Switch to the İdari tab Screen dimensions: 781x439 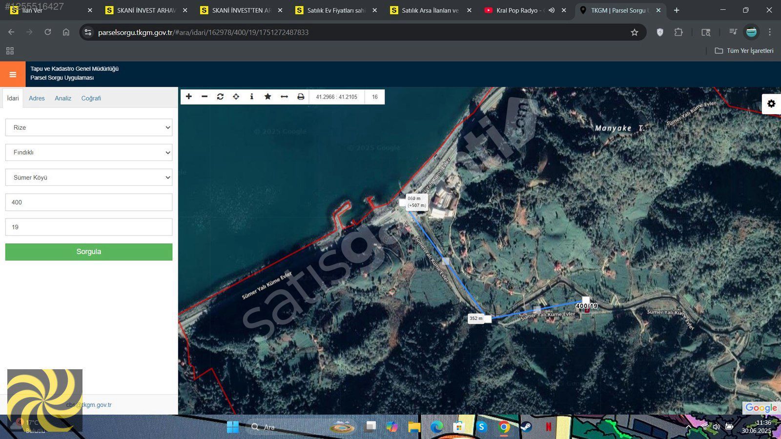click(13, 98)
